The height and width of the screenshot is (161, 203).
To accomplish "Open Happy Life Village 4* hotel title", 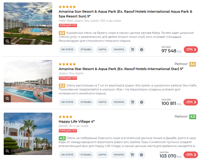I will tap(77, 122).
